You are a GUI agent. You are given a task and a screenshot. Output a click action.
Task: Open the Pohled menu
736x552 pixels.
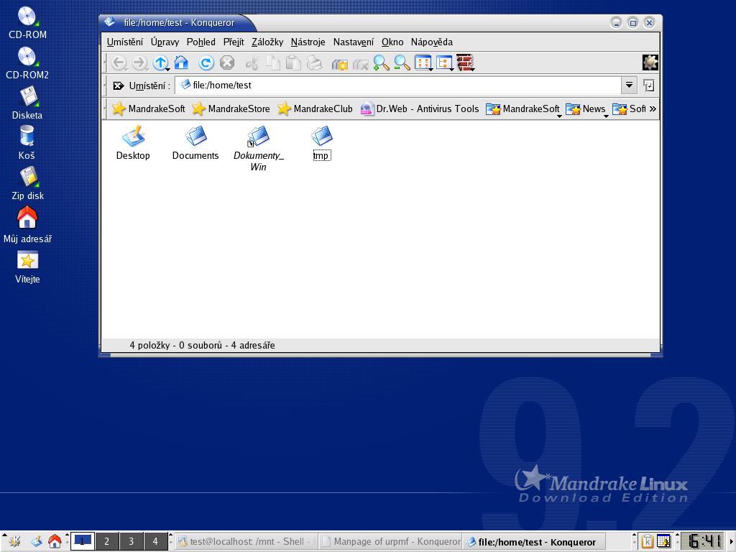201,42
